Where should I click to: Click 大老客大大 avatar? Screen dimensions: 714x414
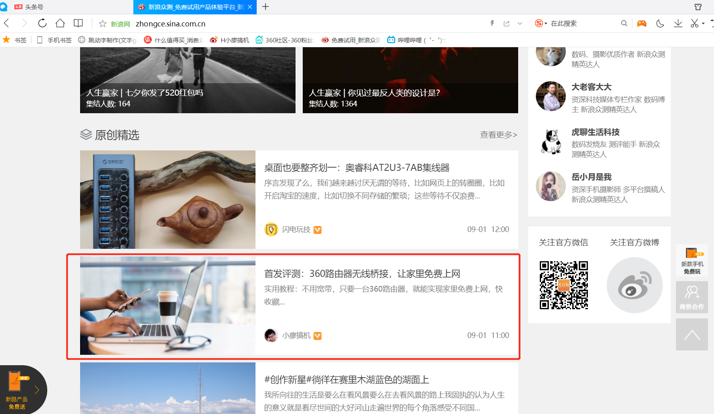tap(551, 96)
